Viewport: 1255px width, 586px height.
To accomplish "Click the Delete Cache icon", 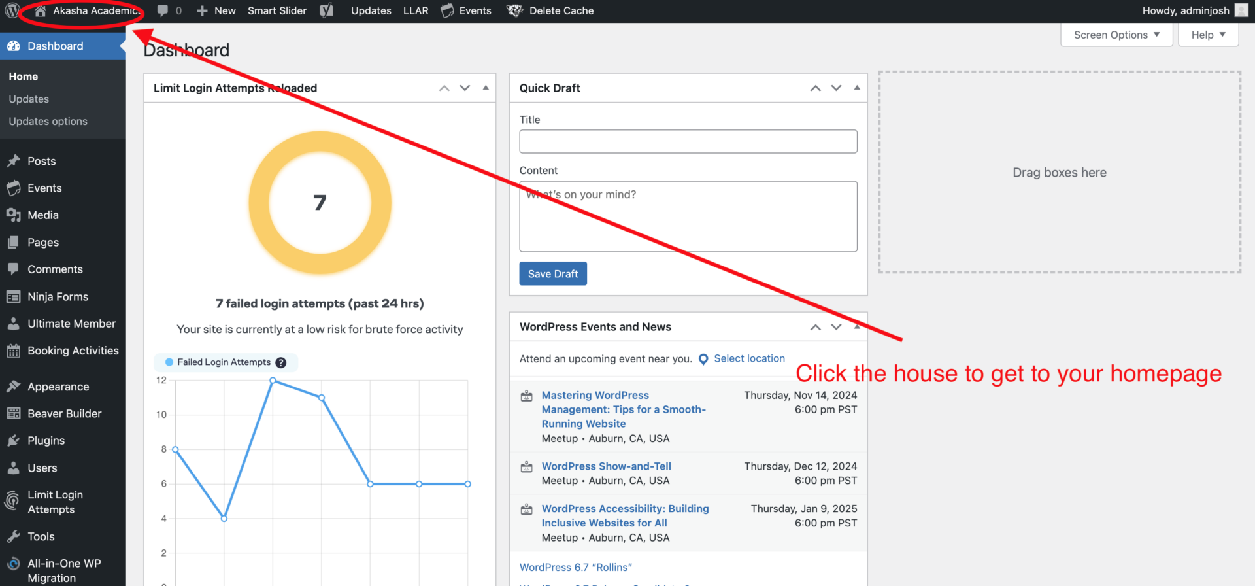I will (515, 11).
